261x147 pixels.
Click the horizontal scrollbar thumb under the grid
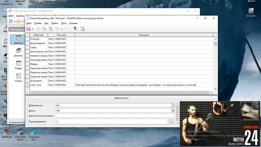(119, 93)
